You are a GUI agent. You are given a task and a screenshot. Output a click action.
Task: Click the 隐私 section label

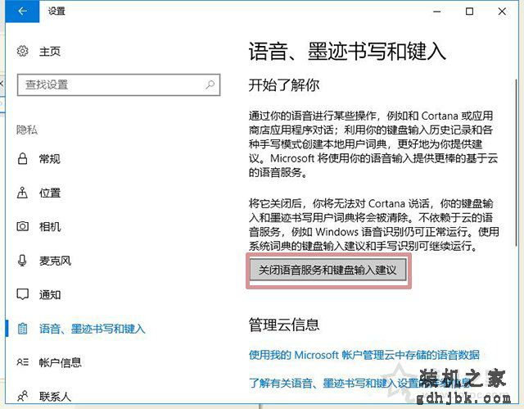[27, 130]
